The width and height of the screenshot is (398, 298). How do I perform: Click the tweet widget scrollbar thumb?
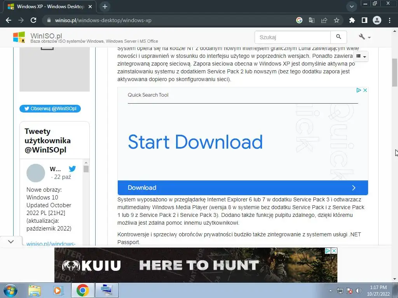click(x=86, y=169)
